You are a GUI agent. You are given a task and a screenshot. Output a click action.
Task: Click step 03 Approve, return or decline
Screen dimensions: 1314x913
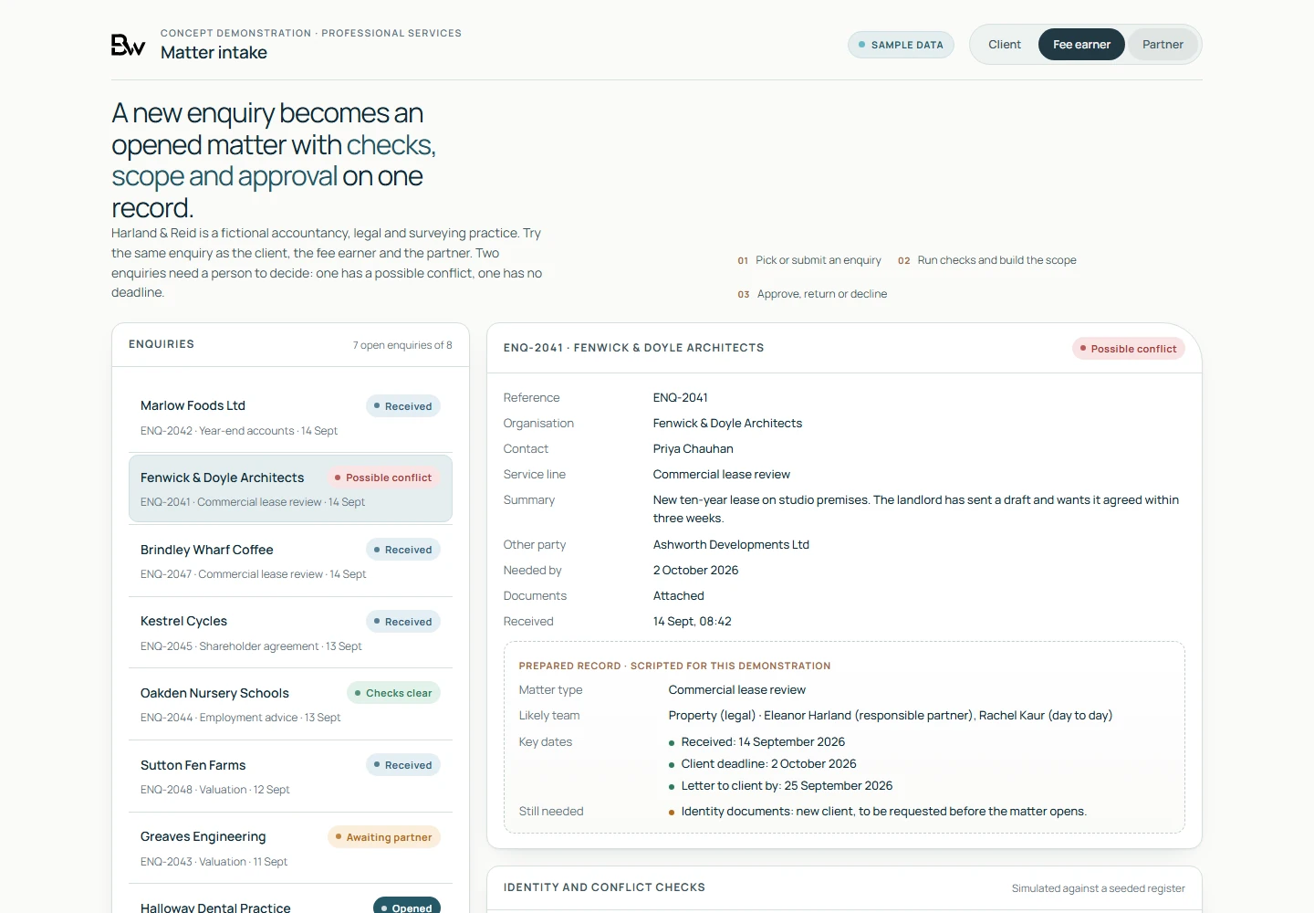[x=812, y=294]
